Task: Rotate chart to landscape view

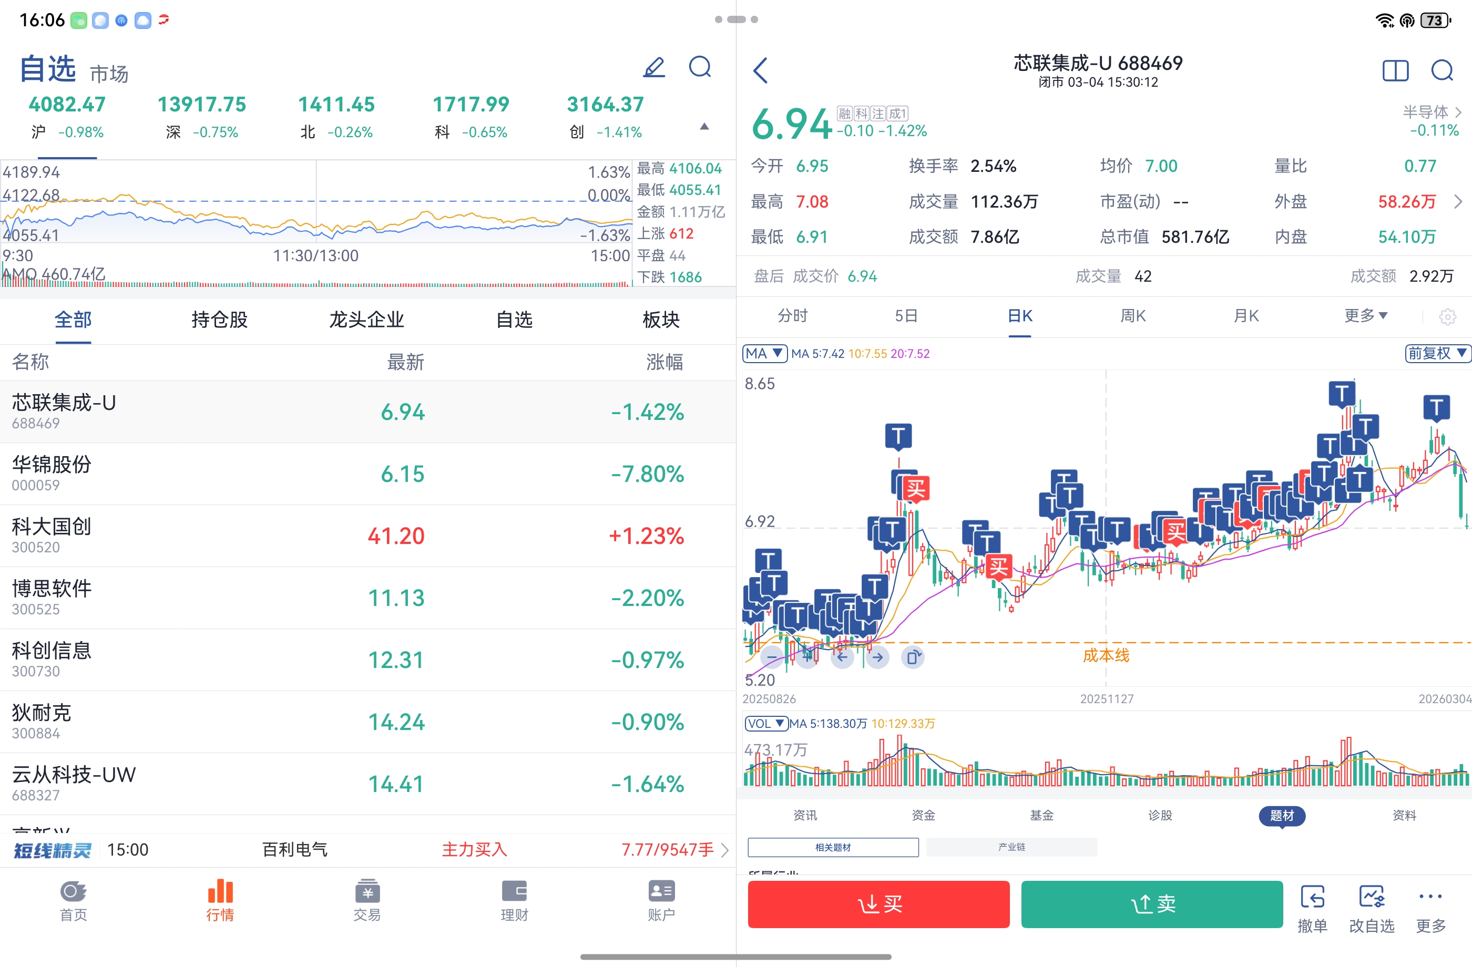Action: [913, 656]
